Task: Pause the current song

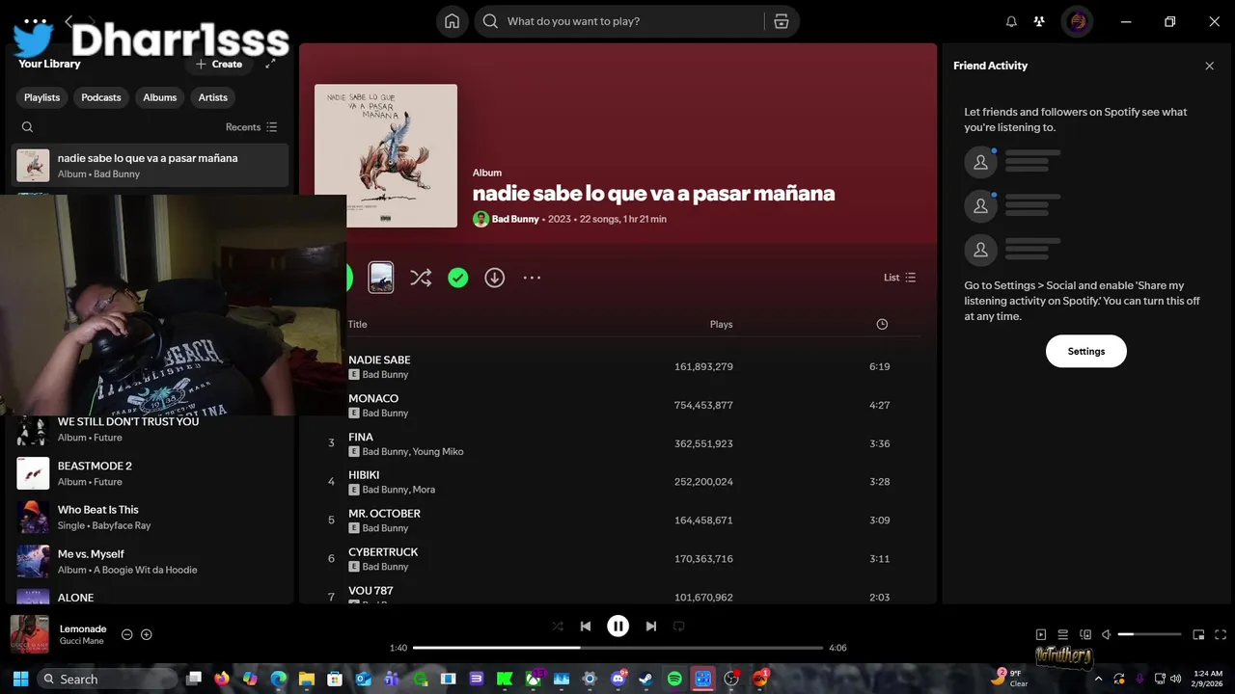Action: [x=618, y=627]
